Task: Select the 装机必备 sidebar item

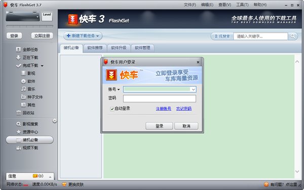Action: pos(30,140)
